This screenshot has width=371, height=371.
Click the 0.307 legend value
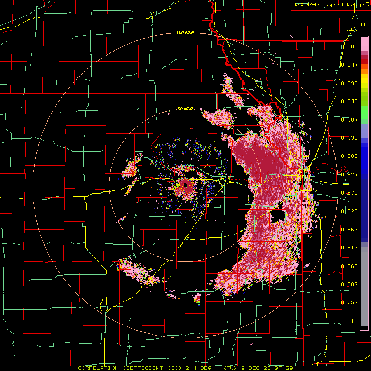pyautogui.click(x=349, y=284)
